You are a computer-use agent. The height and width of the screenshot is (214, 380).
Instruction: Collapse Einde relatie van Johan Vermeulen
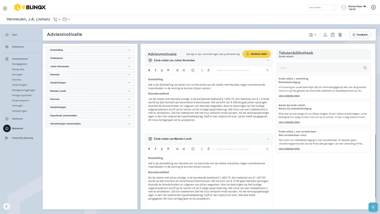[268, 60]
